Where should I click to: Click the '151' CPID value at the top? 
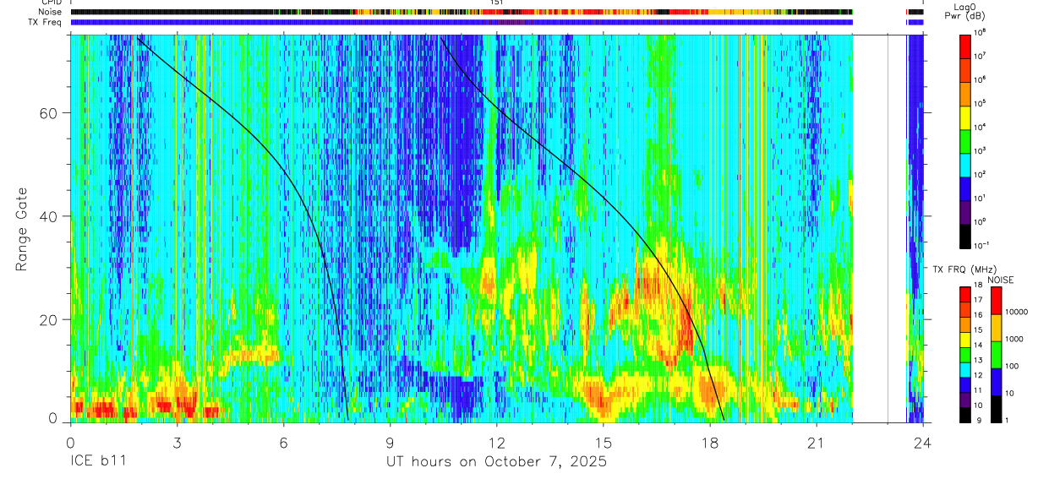[498, 3]
